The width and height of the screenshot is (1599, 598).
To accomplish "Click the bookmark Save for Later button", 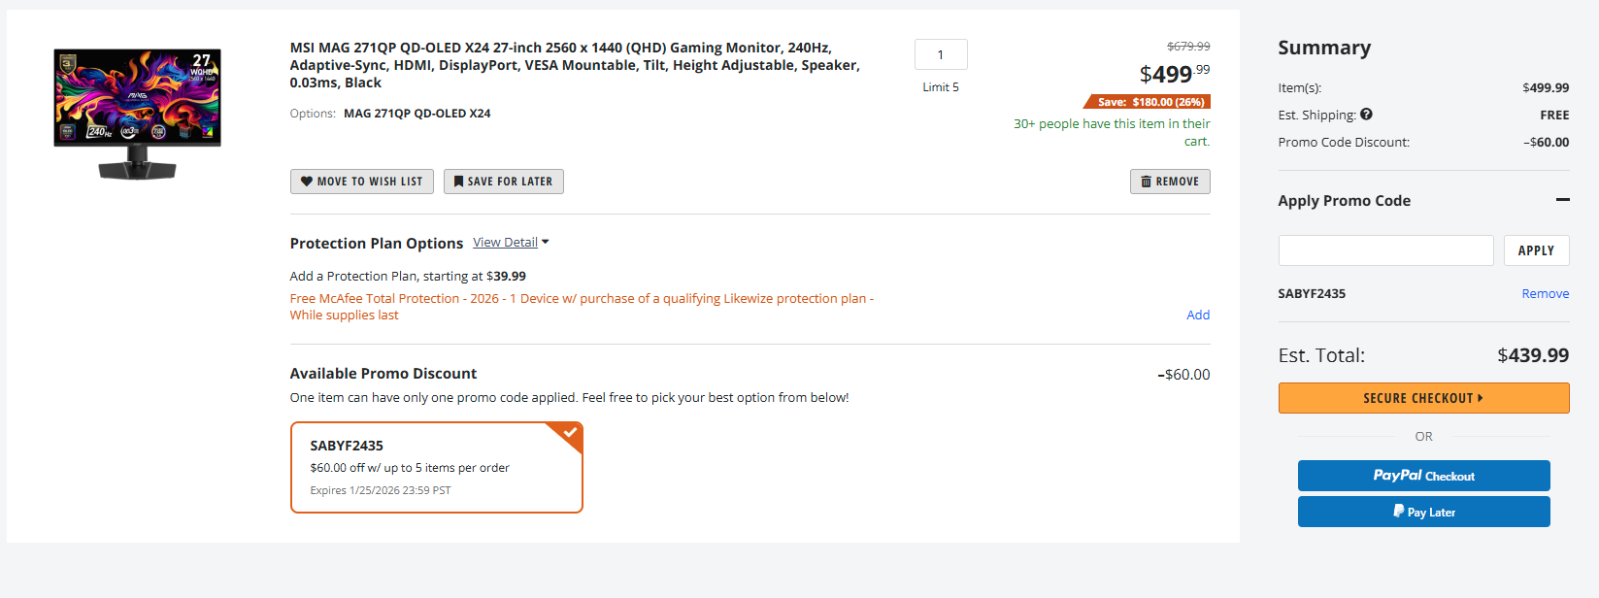I will click(x=503, y=182).
